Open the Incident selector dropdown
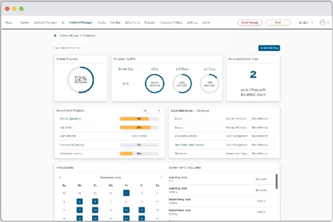The image size is (333, 222). click(68, 48)
